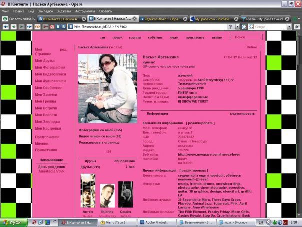Open the Google search engine dropdown

click(x=289, y=27)
